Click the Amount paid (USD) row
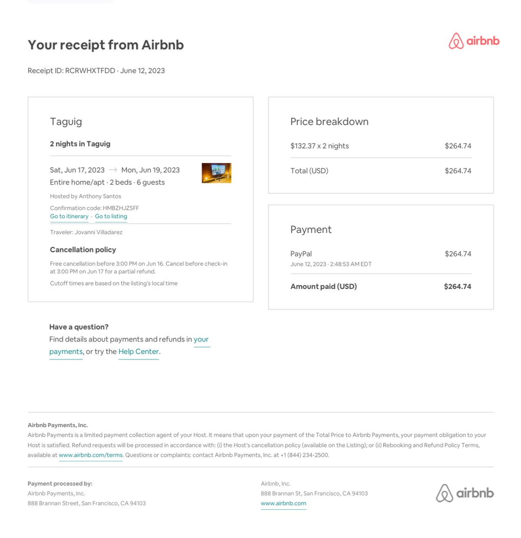 [x=381, y=286]
